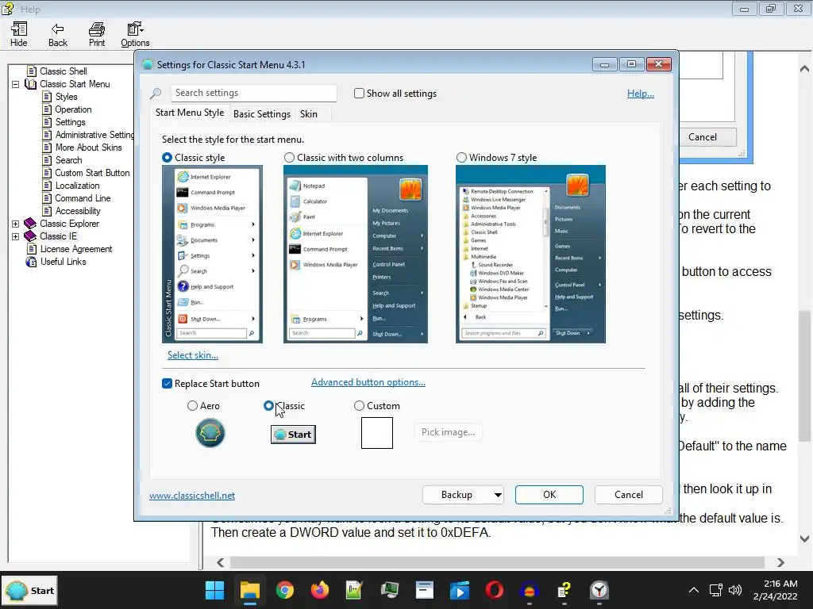Click the network tray icon
The width and height of the screenshot is (813, 609).
(715, 590)
